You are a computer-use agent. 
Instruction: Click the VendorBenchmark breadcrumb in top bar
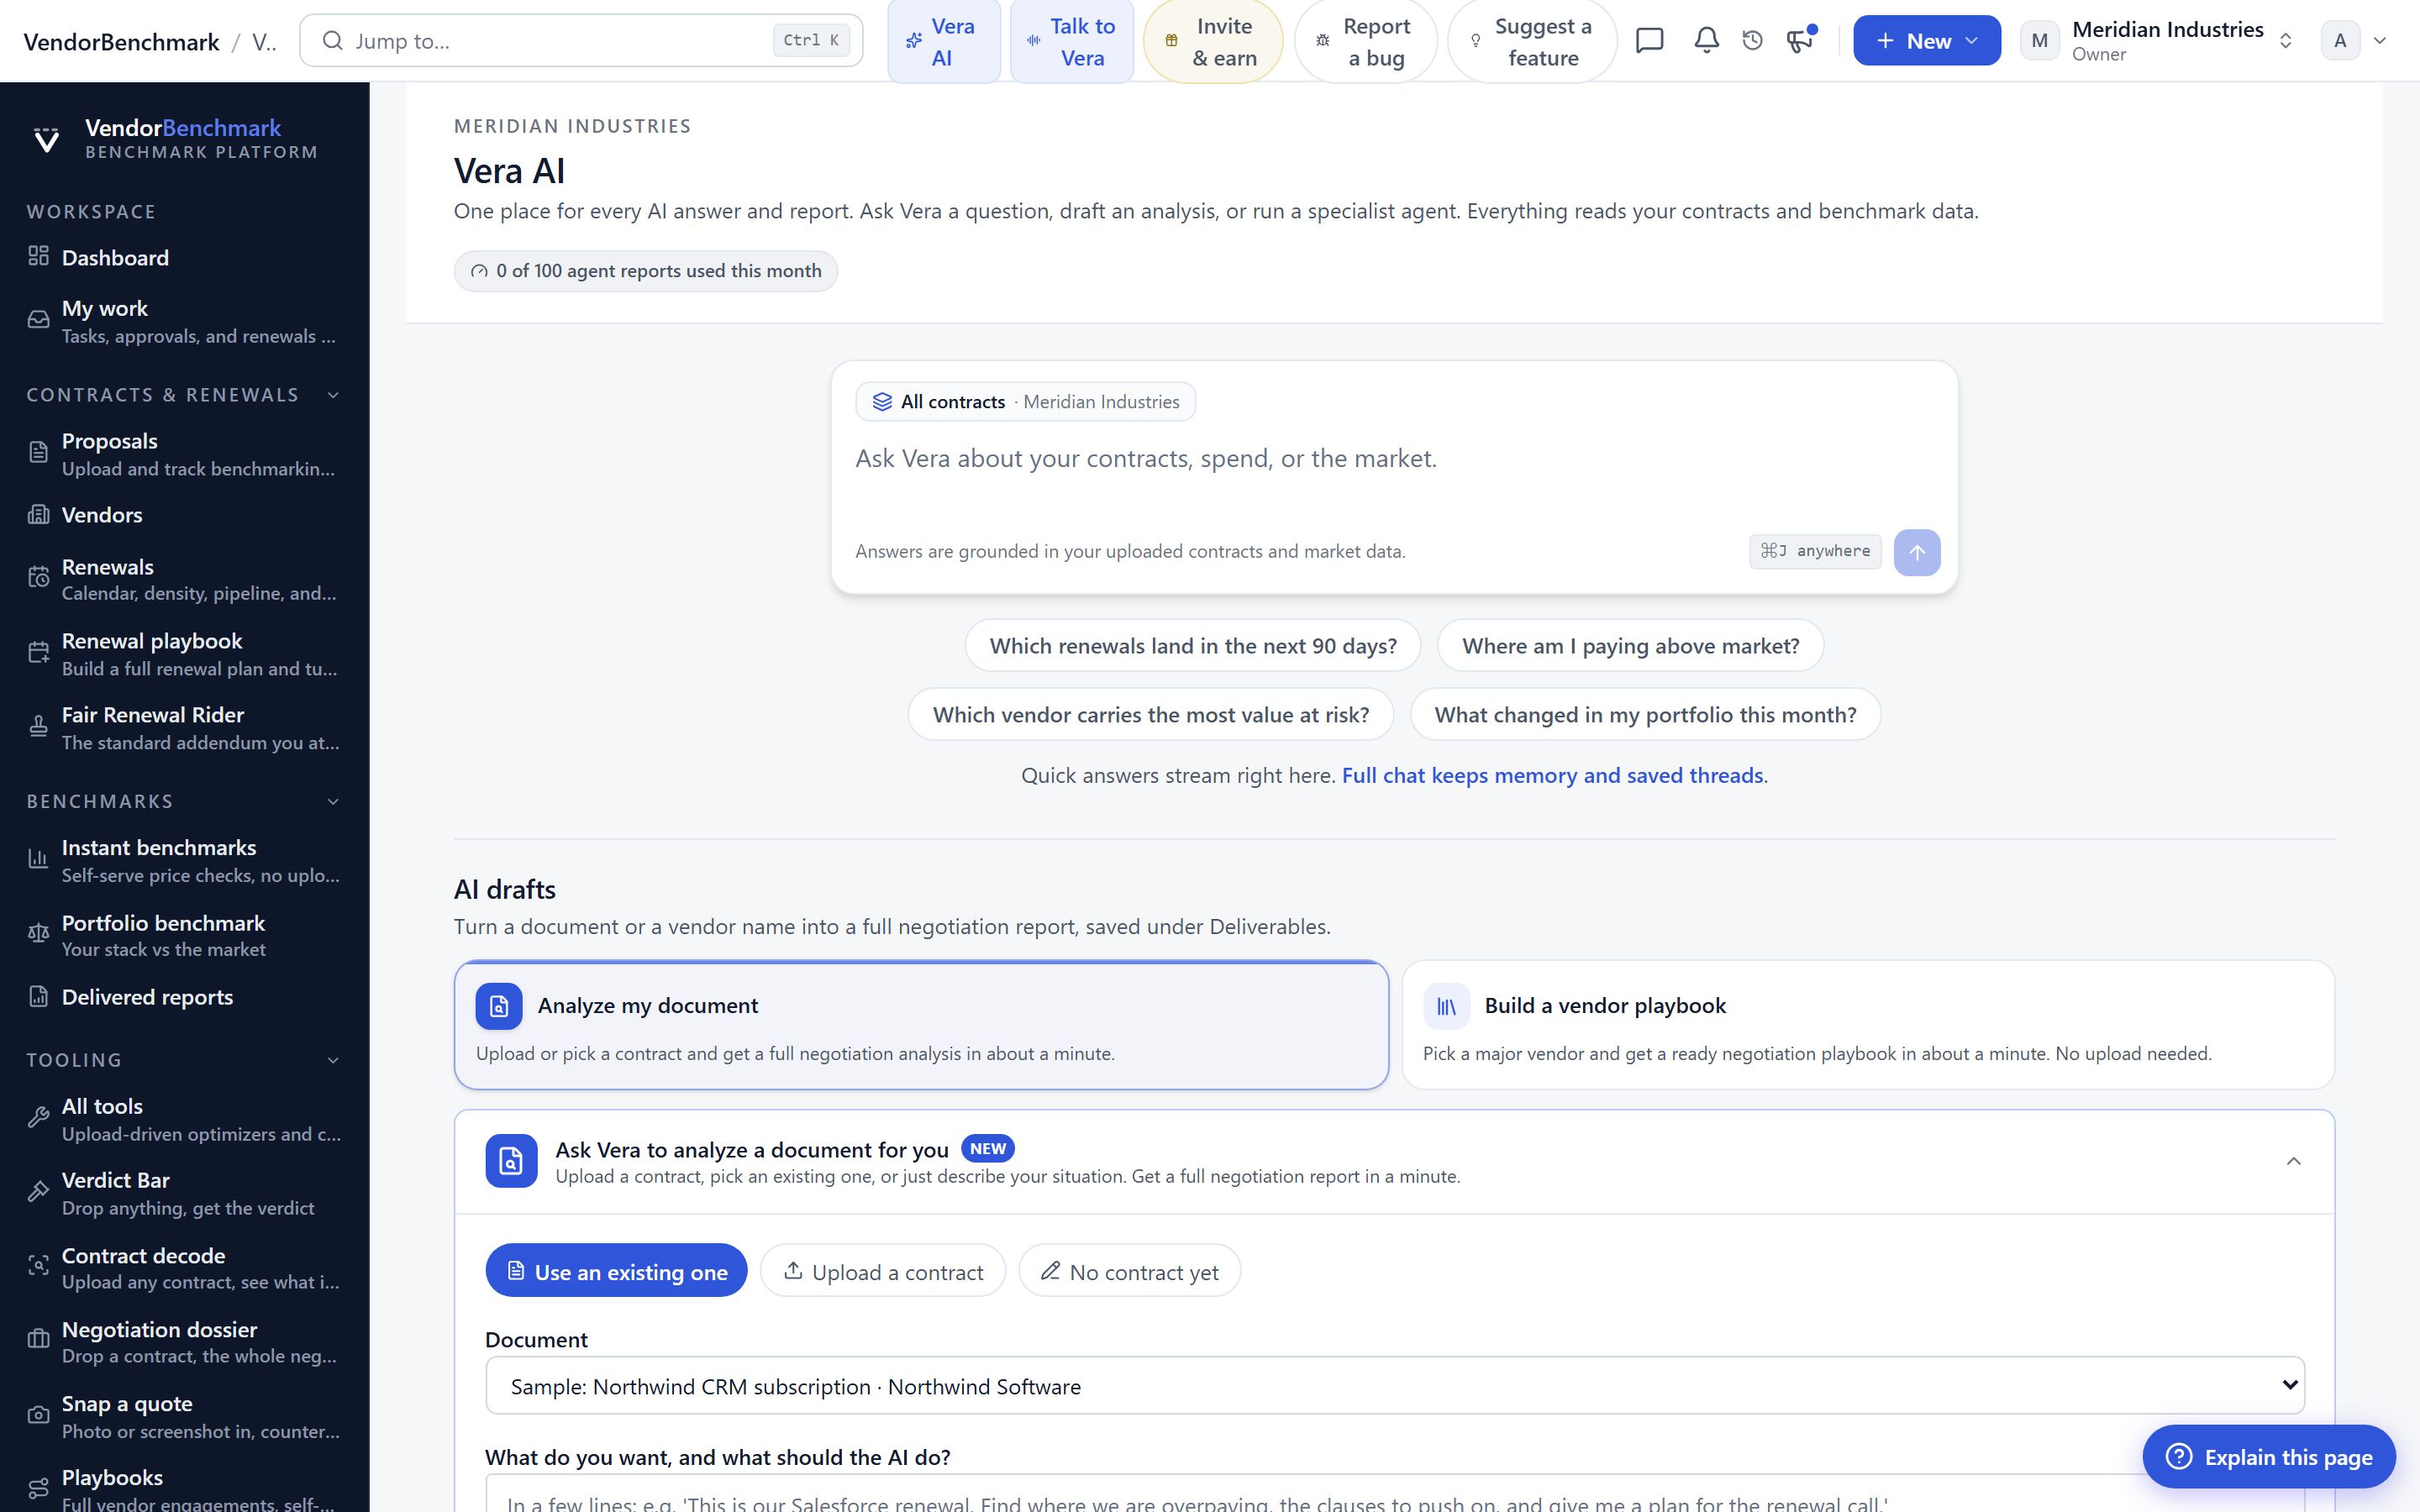(x=121, y=42)
